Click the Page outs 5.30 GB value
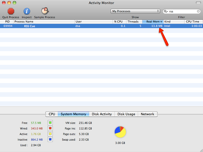Viewport: 203px width, 152px height. tap(84, 134)
